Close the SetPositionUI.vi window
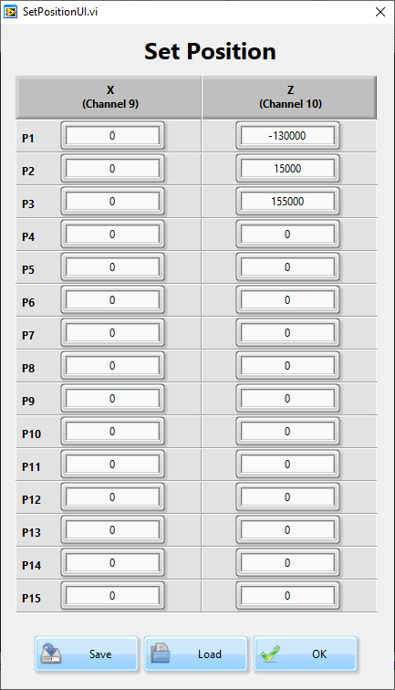The height and width of the screenshot is (690, 395). point(380,12)
